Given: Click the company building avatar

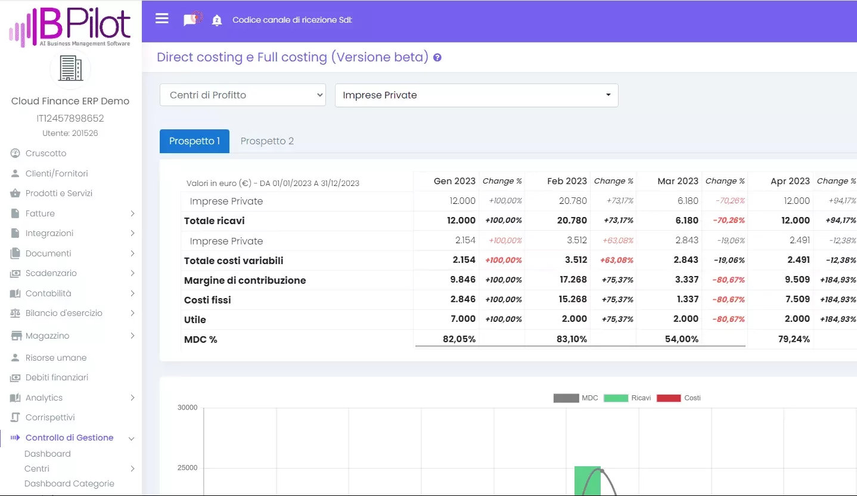Looking at the screenshot, I should pyautogui.click(x=70, y=69).
